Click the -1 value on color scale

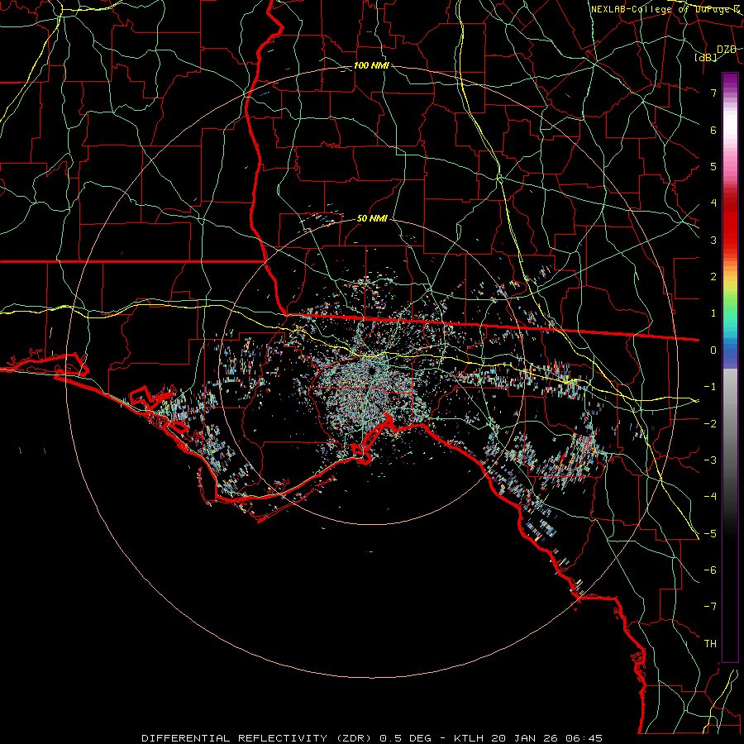coord(710,387)
